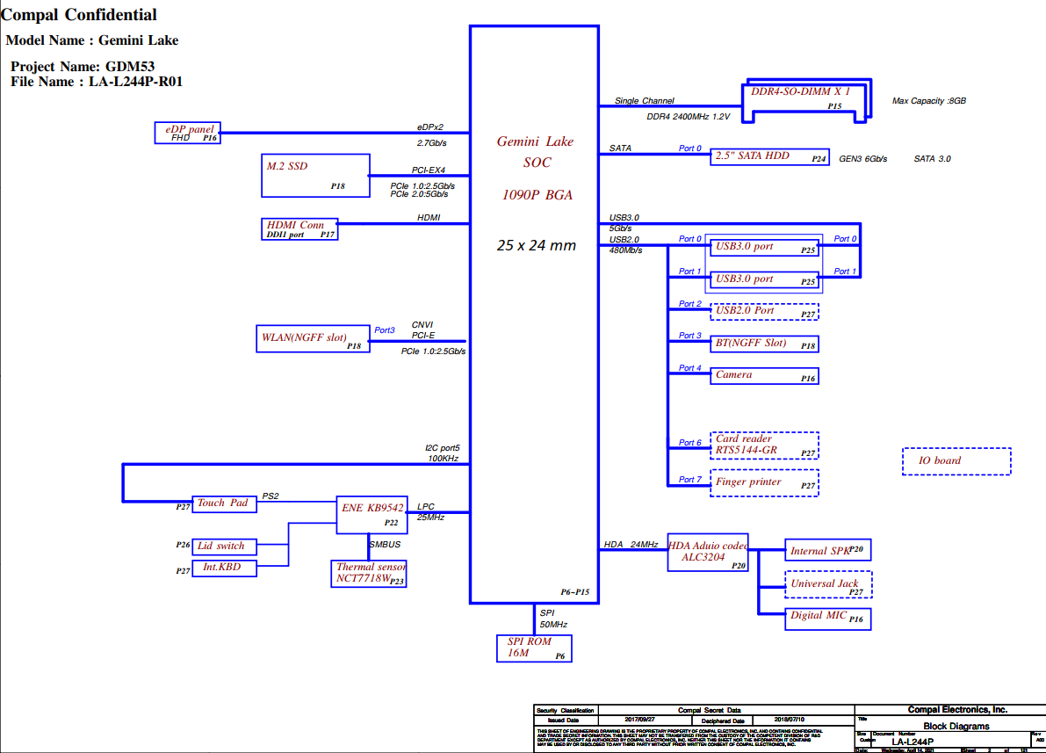Select the "480Mb/s" speed label

click(625, 250)
